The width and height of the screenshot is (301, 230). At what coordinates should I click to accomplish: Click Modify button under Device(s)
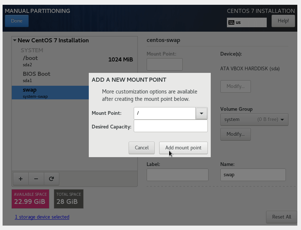pos(235,86)
